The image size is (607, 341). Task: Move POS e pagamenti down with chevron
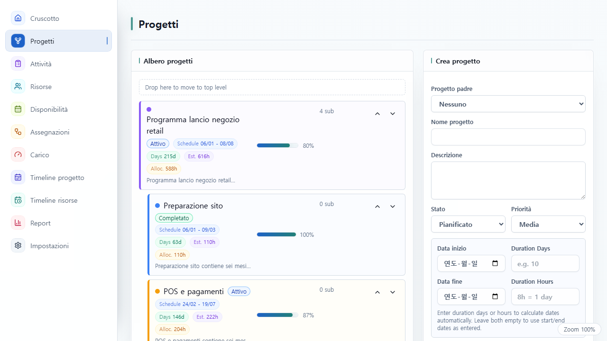pos(393,292)
